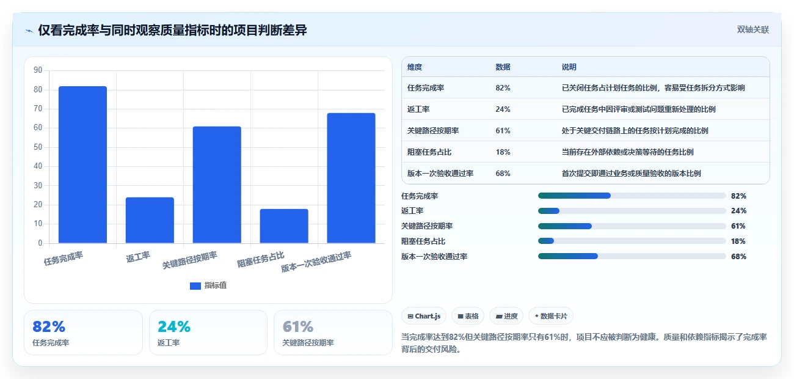Click the 18% label beside 阻塞任务占比 progress bar
The image size is (794, 379).
point(738,241)
